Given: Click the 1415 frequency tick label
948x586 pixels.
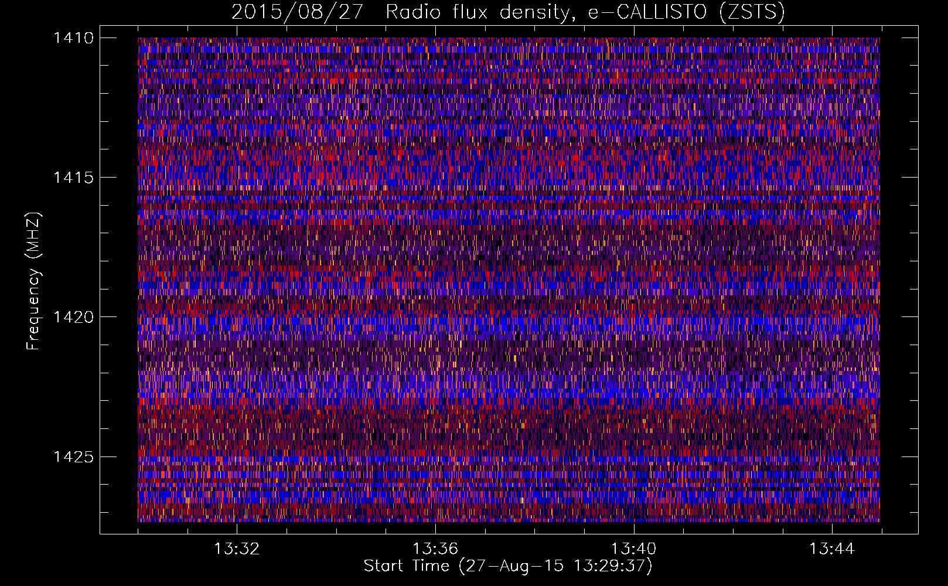Looking at the screenshot, I should point(73,178).
